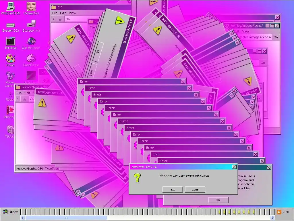Viewport: 294px width, 221px height.
Task: Click home icon in /c/sys/fonts window
Action: click(25, 99)
